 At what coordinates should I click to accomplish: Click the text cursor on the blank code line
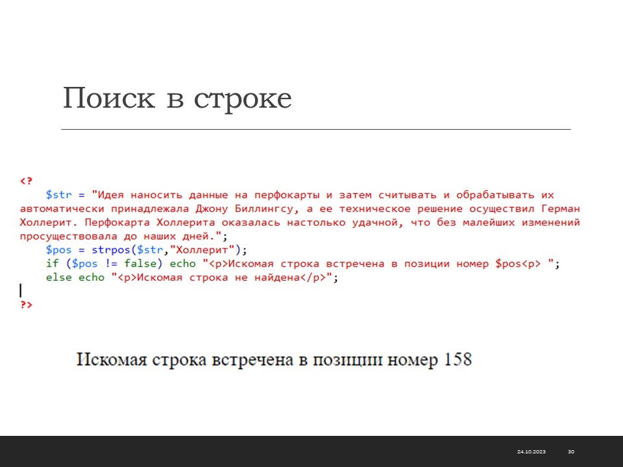tap(21, 290)
